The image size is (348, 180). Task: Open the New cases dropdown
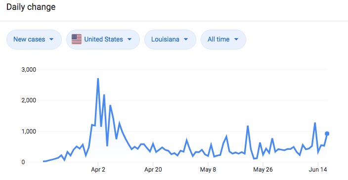(x=34, y=40)
